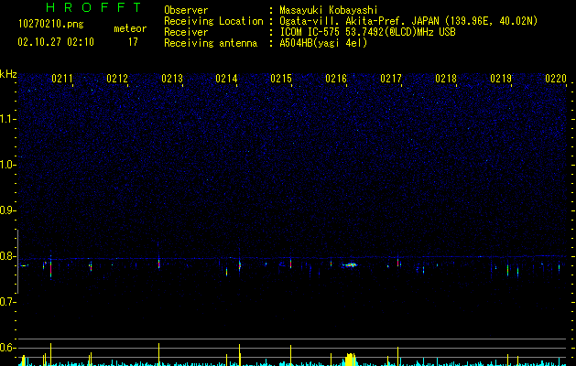
Task: Click the Receiver label
Action: click(x=186, y=32)
